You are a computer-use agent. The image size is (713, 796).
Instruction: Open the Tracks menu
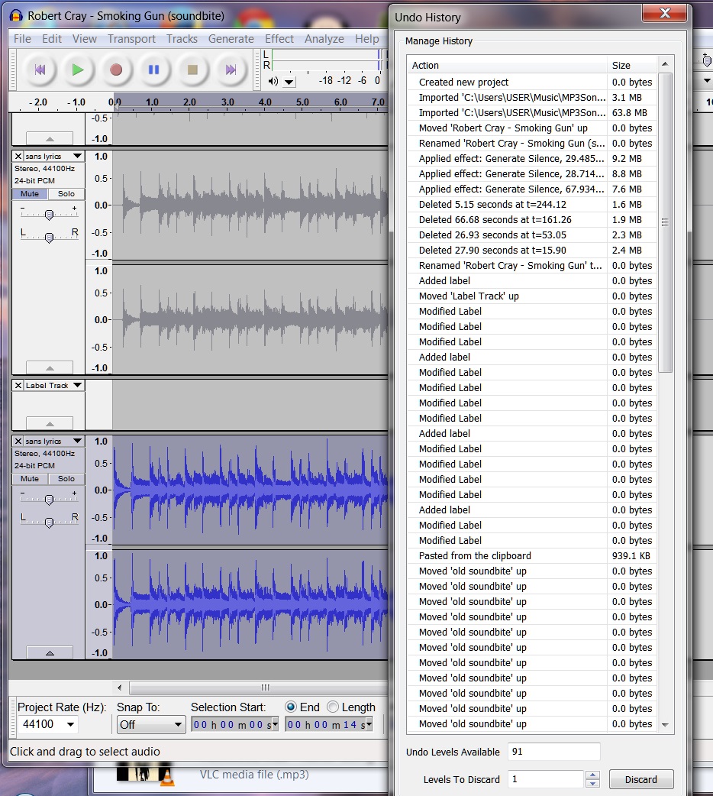[x=182, y=39]
